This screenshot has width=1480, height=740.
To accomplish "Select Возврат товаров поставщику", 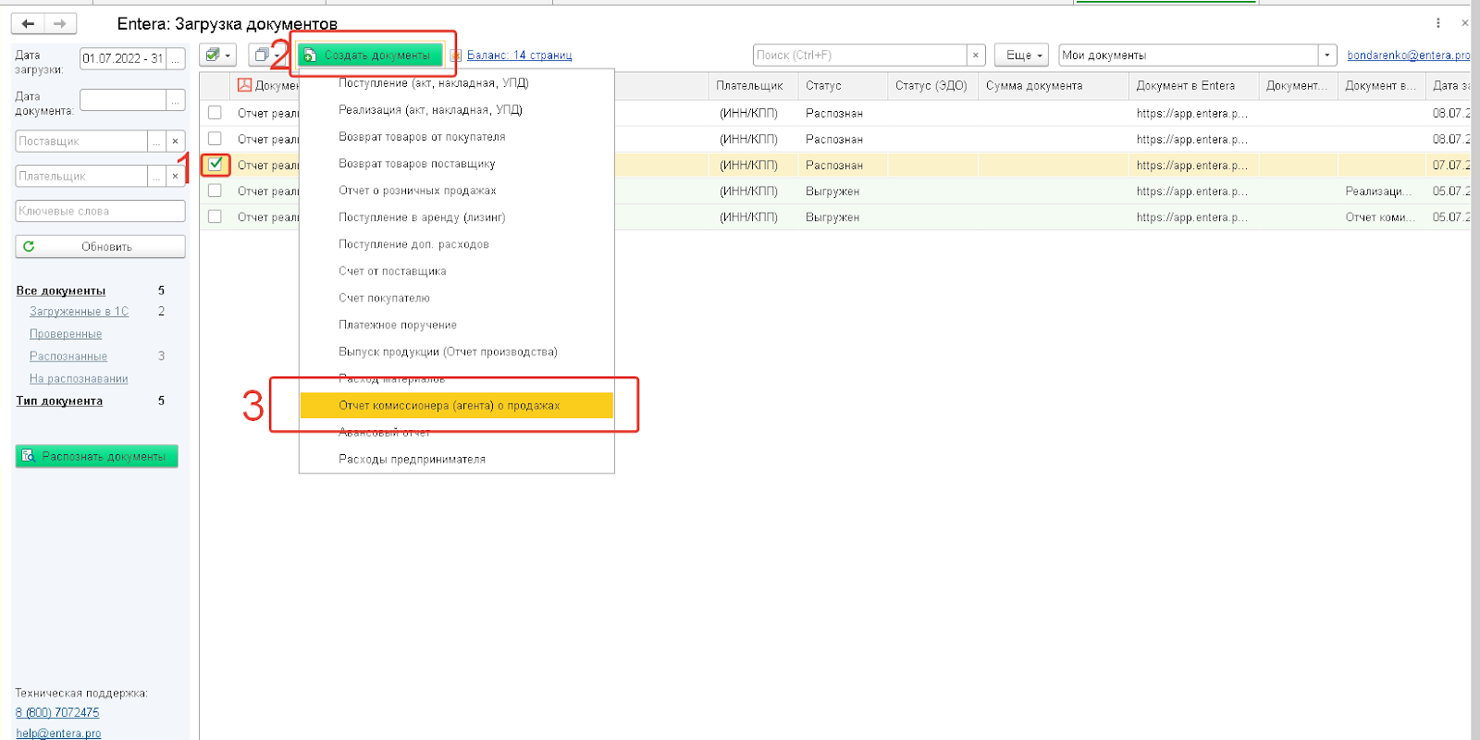I will (457, 164).
